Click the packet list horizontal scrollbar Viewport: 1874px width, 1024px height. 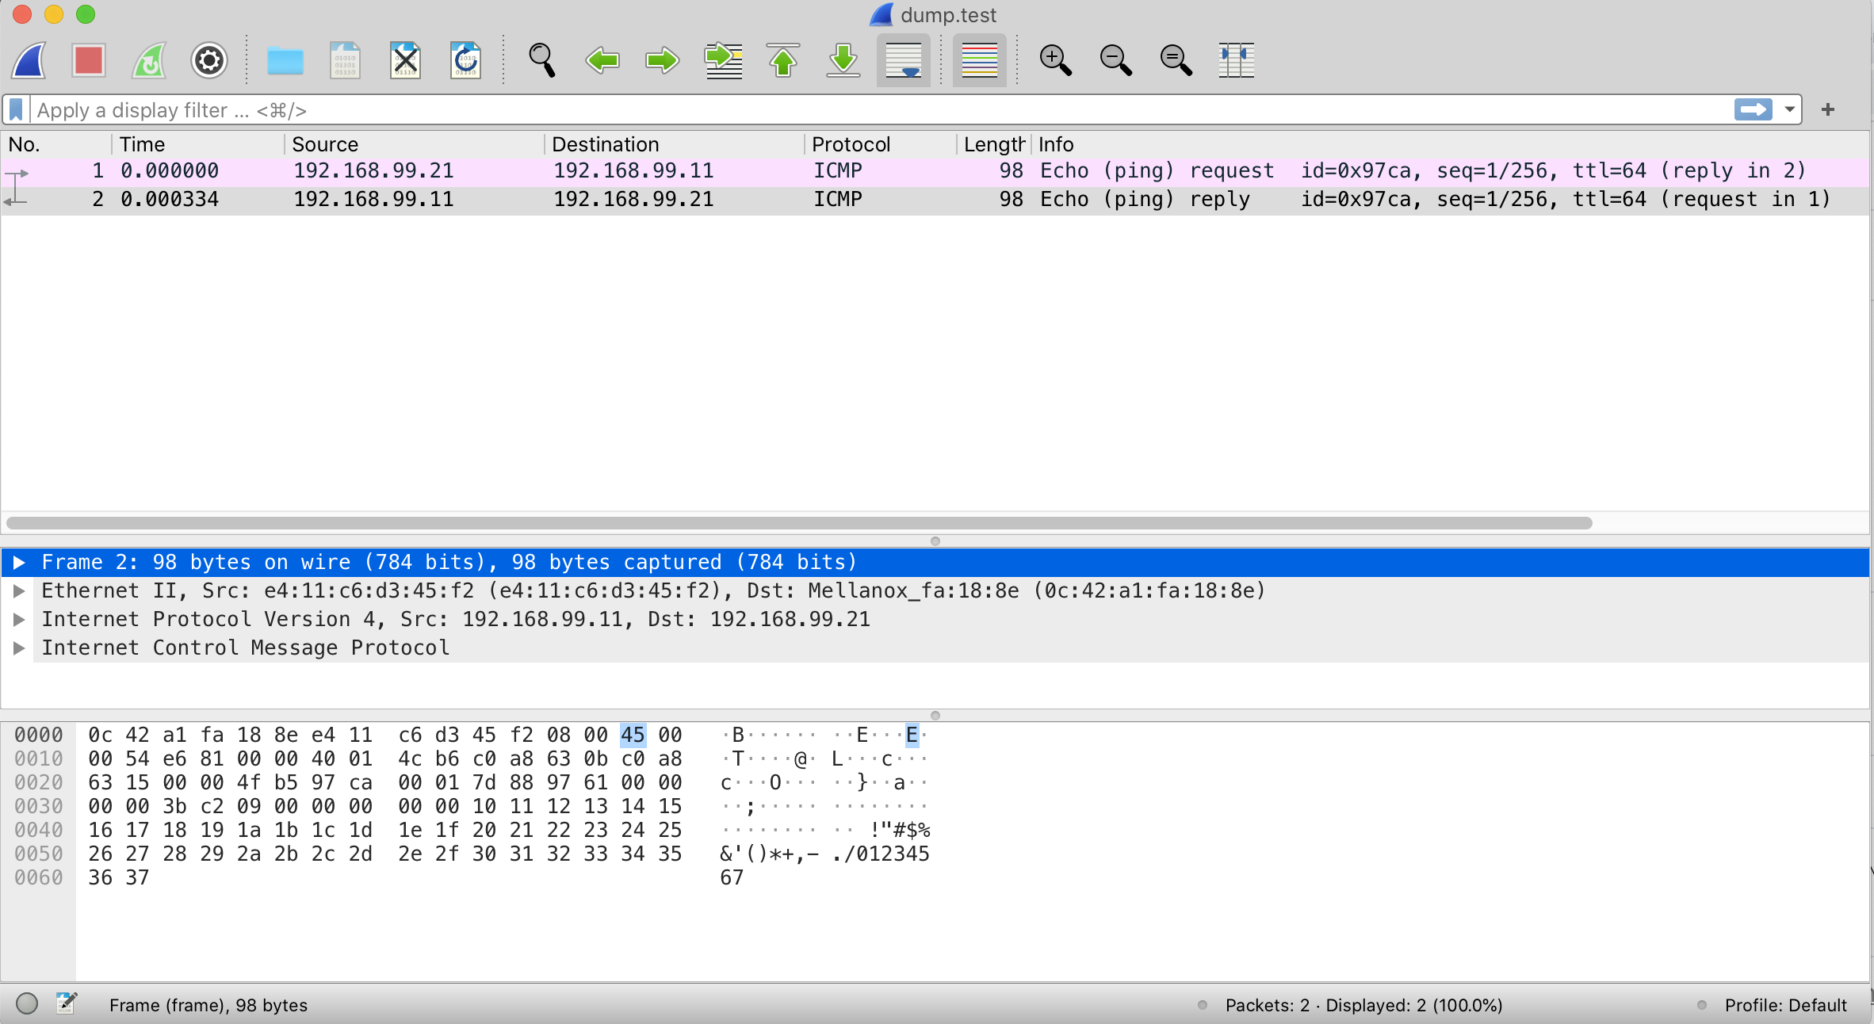[799, 523]
